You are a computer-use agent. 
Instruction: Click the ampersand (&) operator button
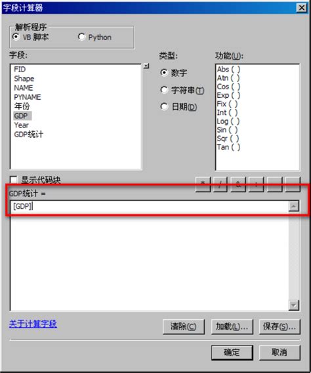click(x=238, y=184)
